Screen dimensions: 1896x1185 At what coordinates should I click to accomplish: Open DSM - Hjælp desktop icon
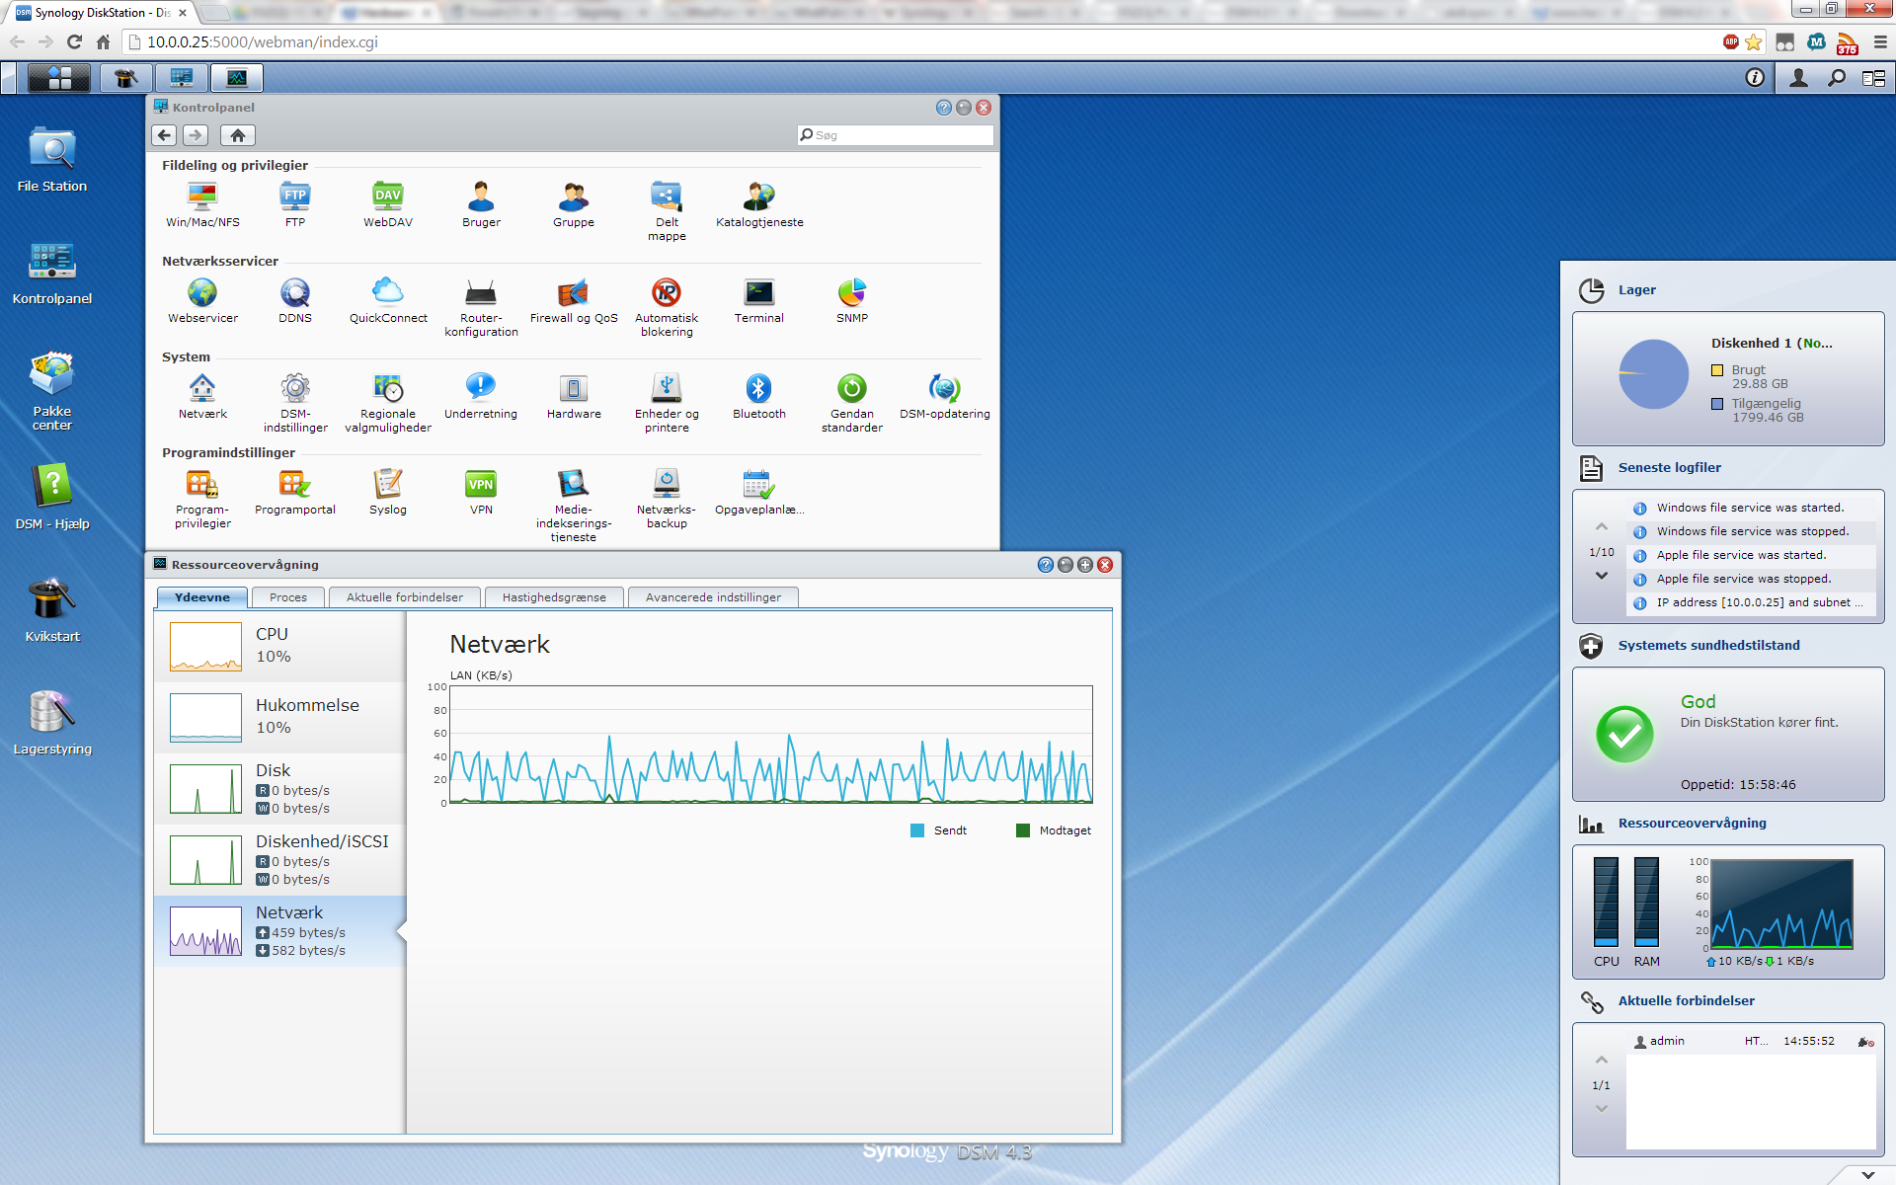52,496
